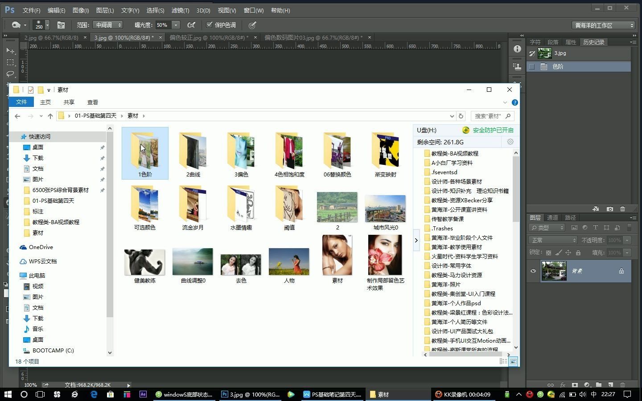Viewport: 642px width, 401px height.
Task: Lock position icon in Layers panel
Action: (x=568, y=253)
